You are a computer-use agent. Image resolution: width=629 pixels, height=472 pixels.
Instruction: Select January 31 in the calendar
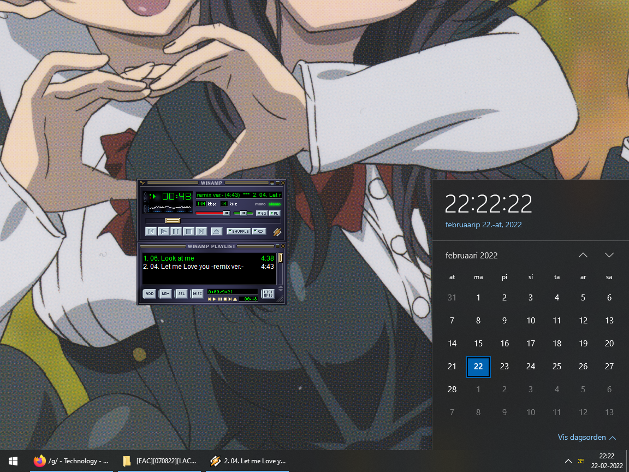[452, 298]
